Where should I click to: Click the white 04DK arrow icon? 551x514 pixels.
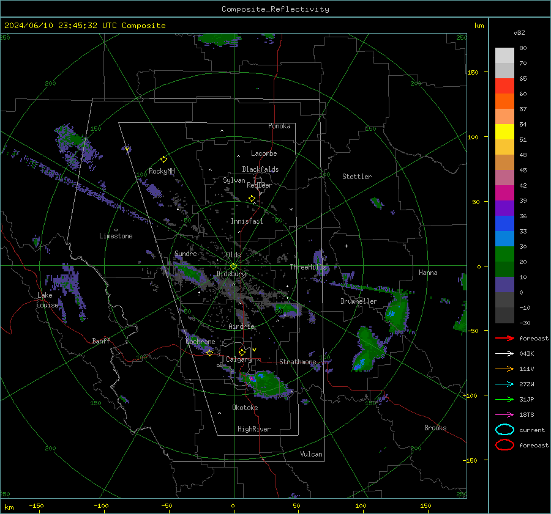coord(504,353)
